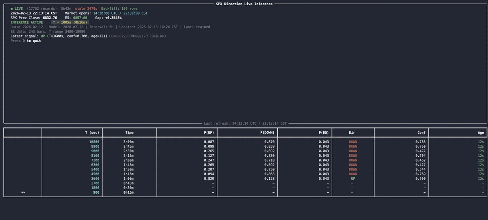Select the 0.704 Conf value
The width and height of the screenshot is (488, 220).
[420, 155]
